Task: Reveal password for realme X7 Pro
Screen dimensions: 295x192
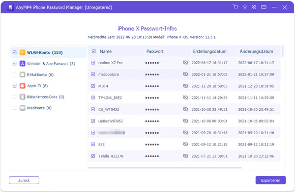Action: [185, 62]
